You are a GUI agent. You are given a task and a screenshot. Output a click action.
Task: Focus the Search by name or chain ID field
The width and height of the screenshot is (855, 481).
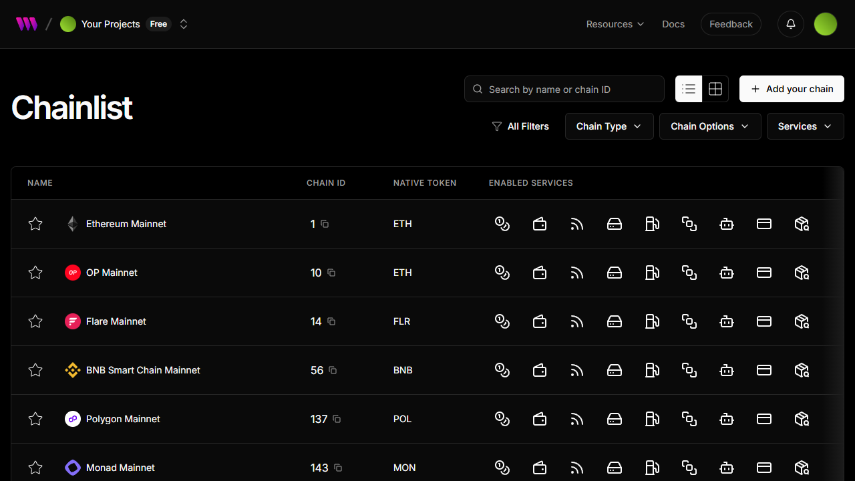coord(564,89)
